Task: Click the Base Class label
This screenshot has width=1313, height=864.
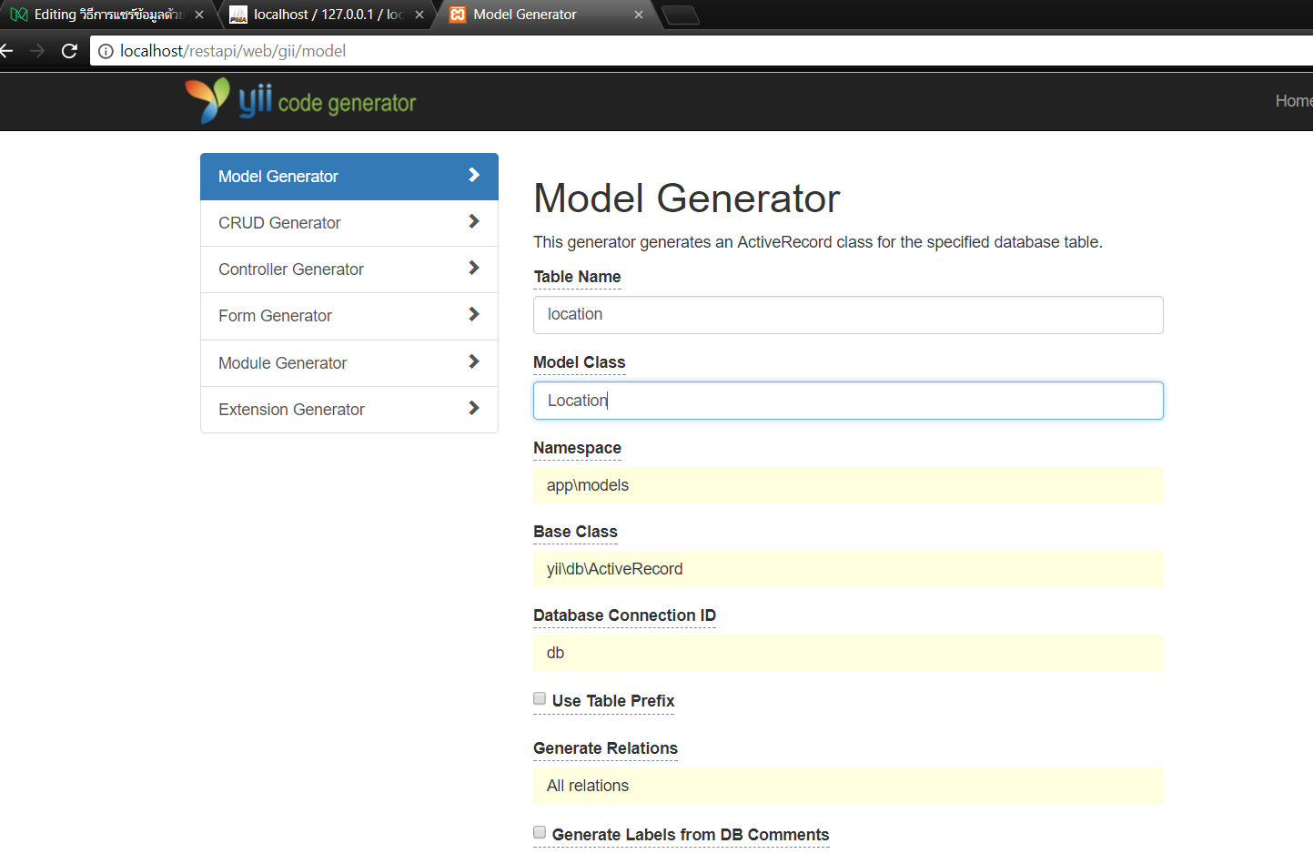Action: [x=575, y=532]
